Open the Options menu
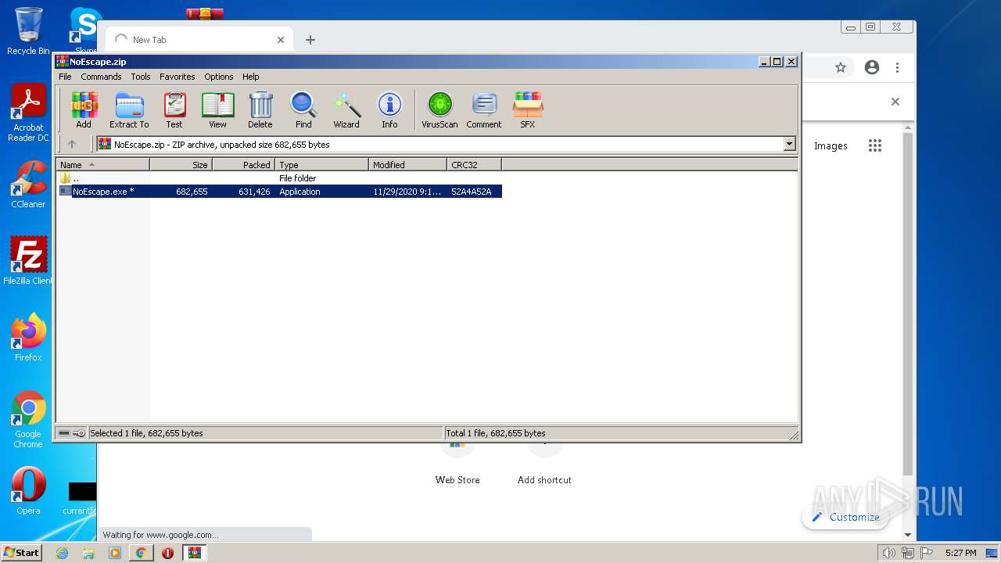Viewport: 1001px width, 563px height. pos(219,77)
